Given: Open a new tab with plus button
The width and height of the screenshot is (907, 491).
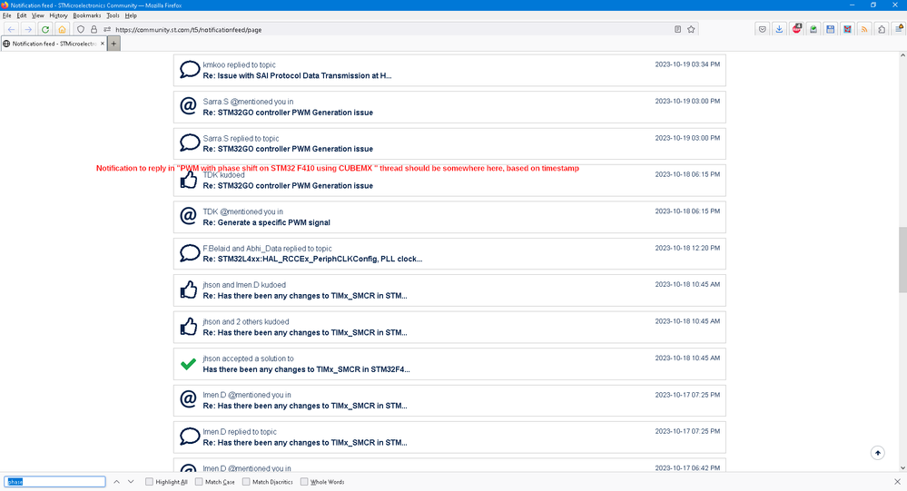Looking at the screenshot, I should tap(114, 44).
